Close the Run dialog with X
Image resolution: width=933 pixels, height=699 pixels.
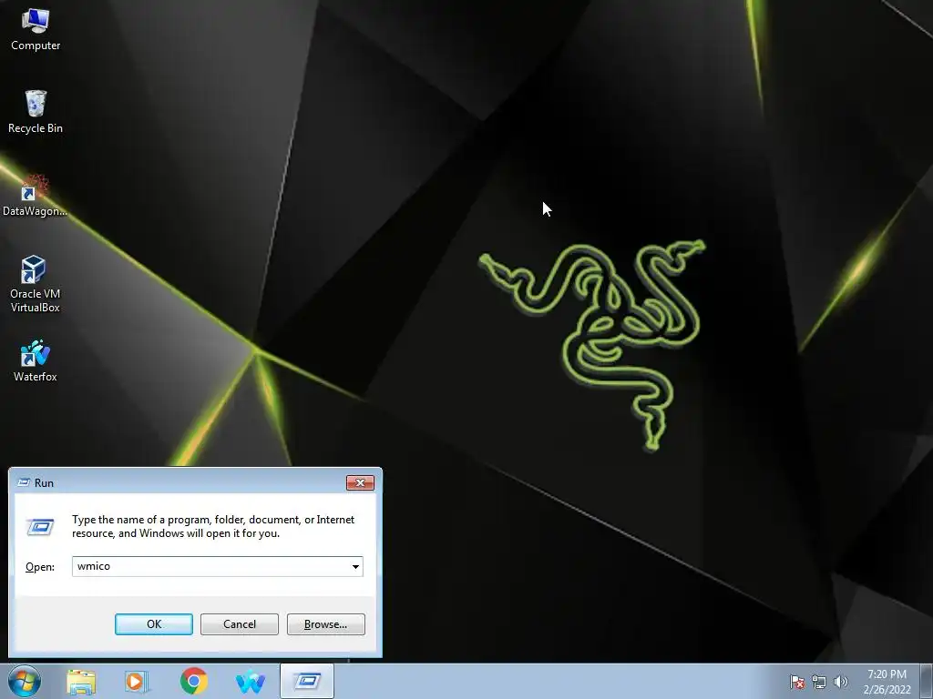[x=360, y=482]
